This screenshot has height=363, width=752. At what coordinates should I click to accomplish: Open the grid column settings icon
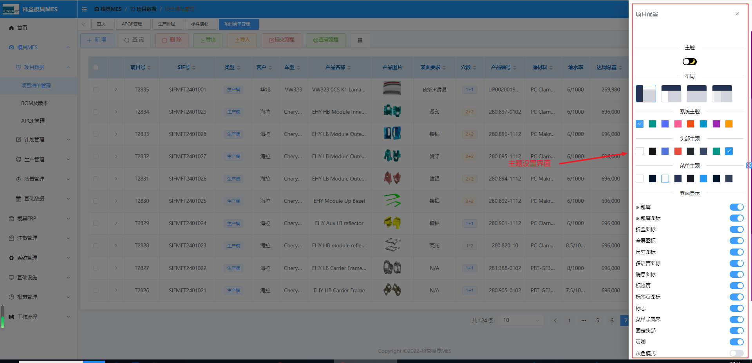360,40
